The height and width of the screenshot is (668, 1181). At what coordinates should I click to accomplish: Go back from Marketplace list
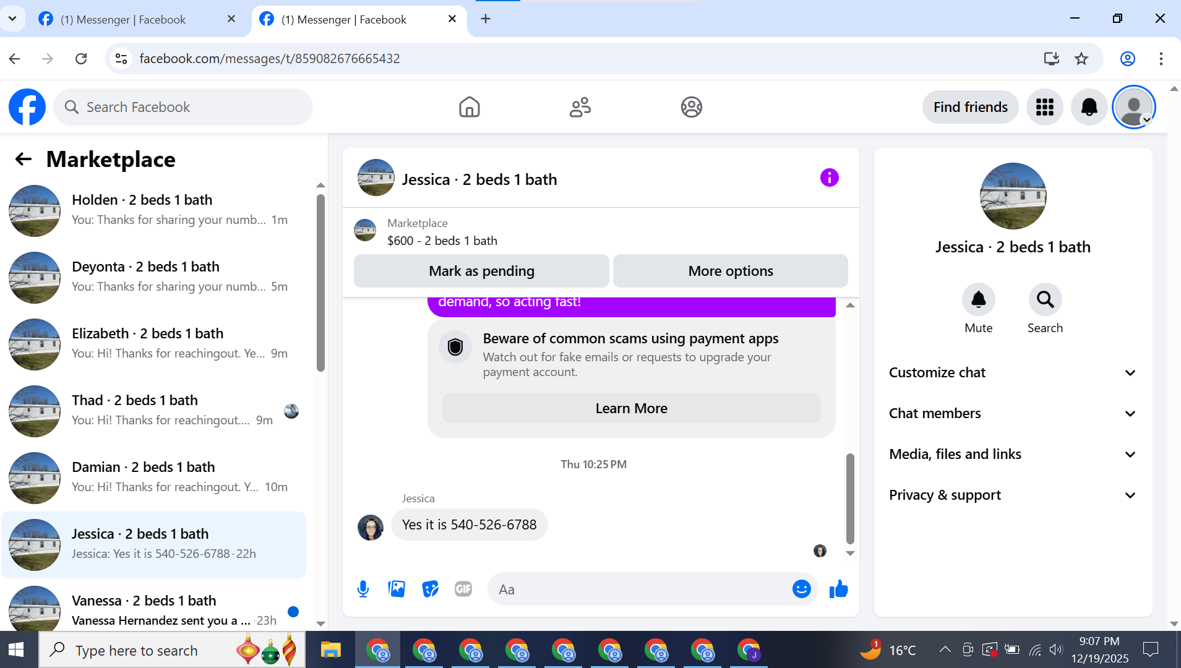(24, 160)
